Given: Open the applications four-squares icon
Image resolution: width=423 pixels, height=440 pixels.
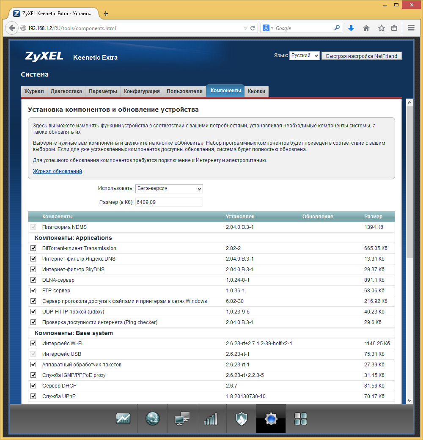Looking at the screenshot, I should point(300,419).
